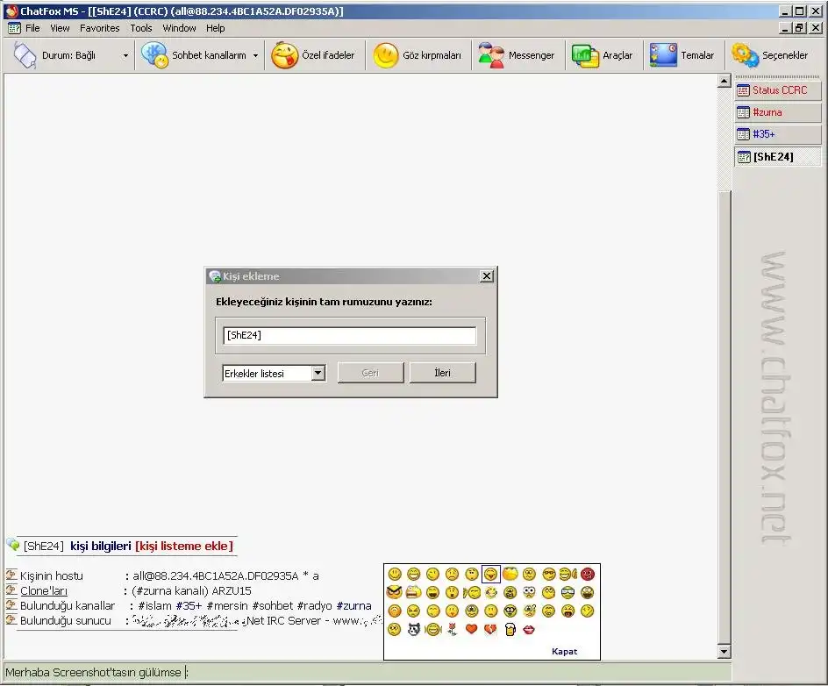Viewport: 828px width, 686px height.
Task: Insert the red angry face emoticon
Action: [x=587, y=574]
